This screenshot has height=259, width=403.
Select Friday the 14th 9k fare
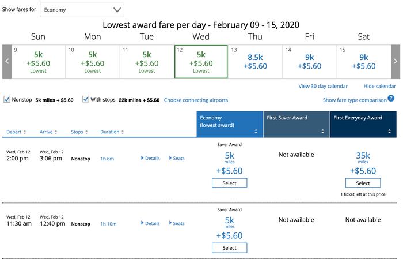click(x=310, y=62)
